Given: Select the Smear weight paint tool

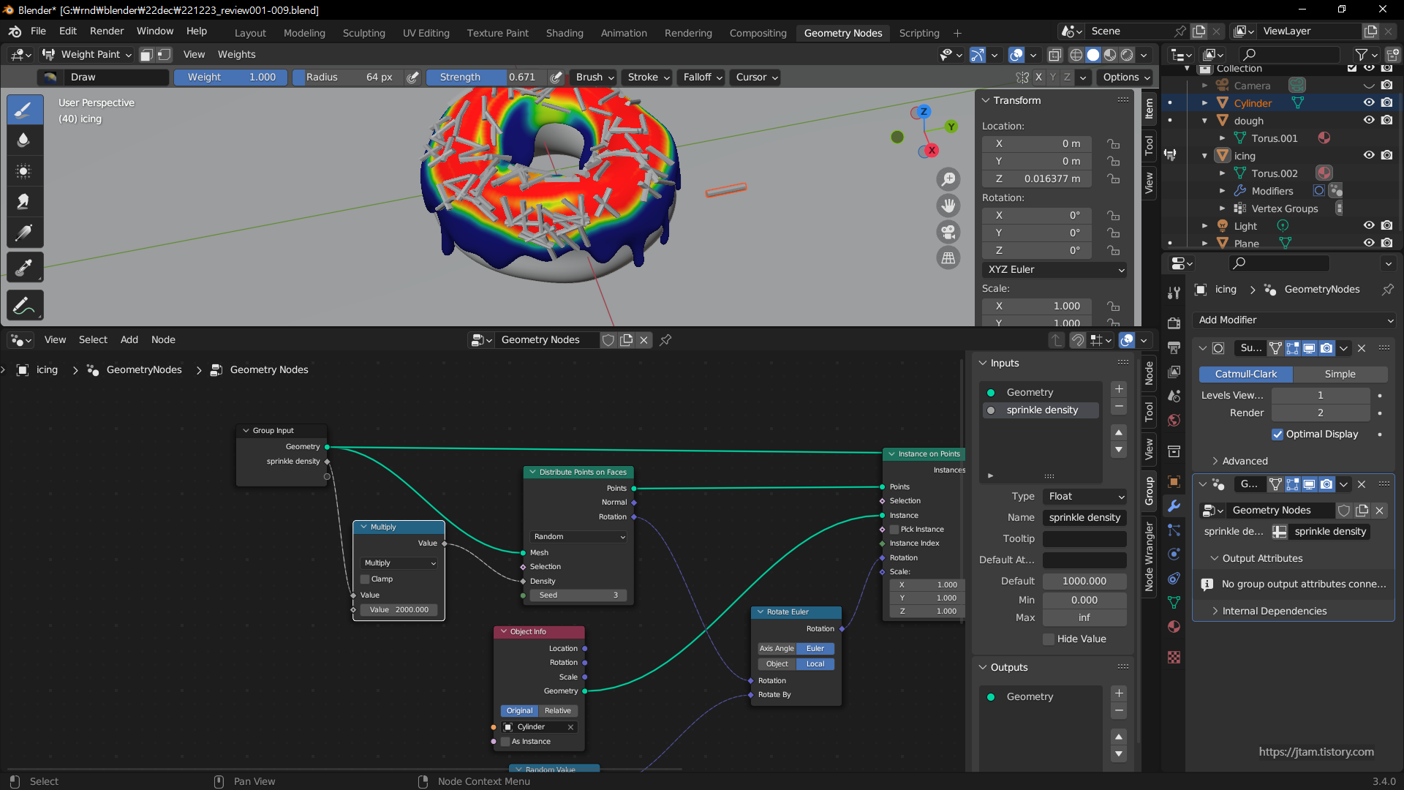Looking at the screenshot, I should click(24, 202).
